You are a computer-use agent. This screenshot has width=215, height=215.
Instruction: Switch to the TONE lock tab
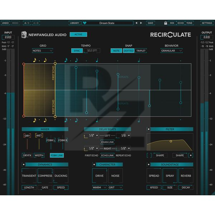pos(189,23)
